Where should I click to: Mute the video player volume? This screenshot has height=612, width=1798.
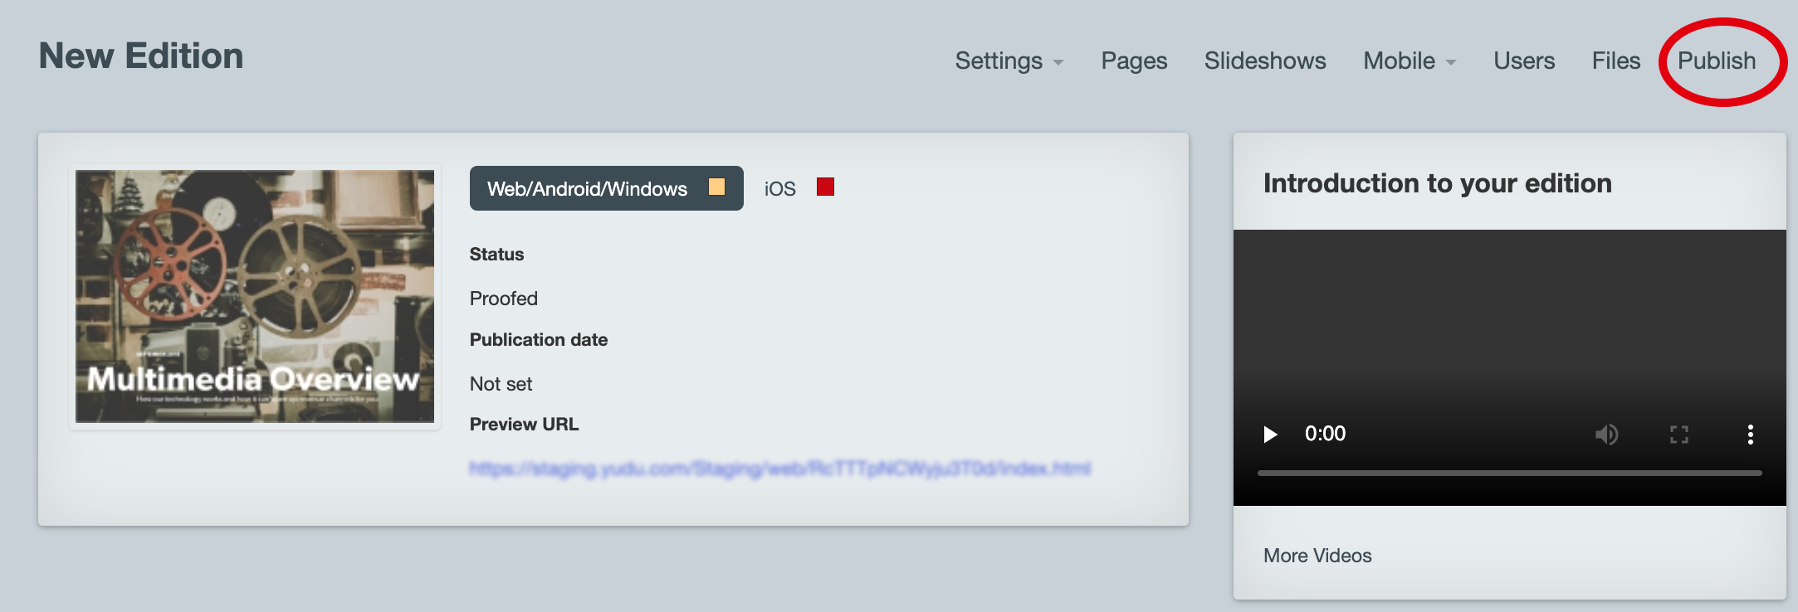(x=1606, y=435)
